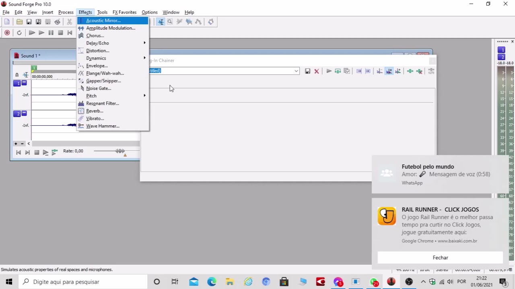
Task: Open the Process menu
Action: [x=66, y=12]
